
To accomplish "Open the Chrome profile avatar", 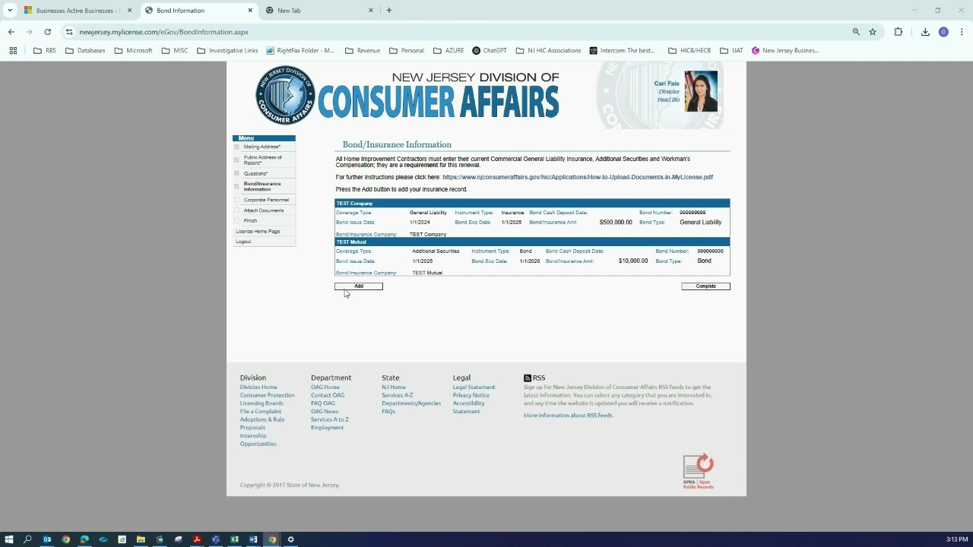I will pos(943,32).
